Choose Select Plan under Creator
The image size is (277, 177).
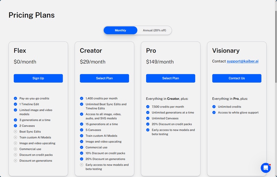[x=104, y=78]
